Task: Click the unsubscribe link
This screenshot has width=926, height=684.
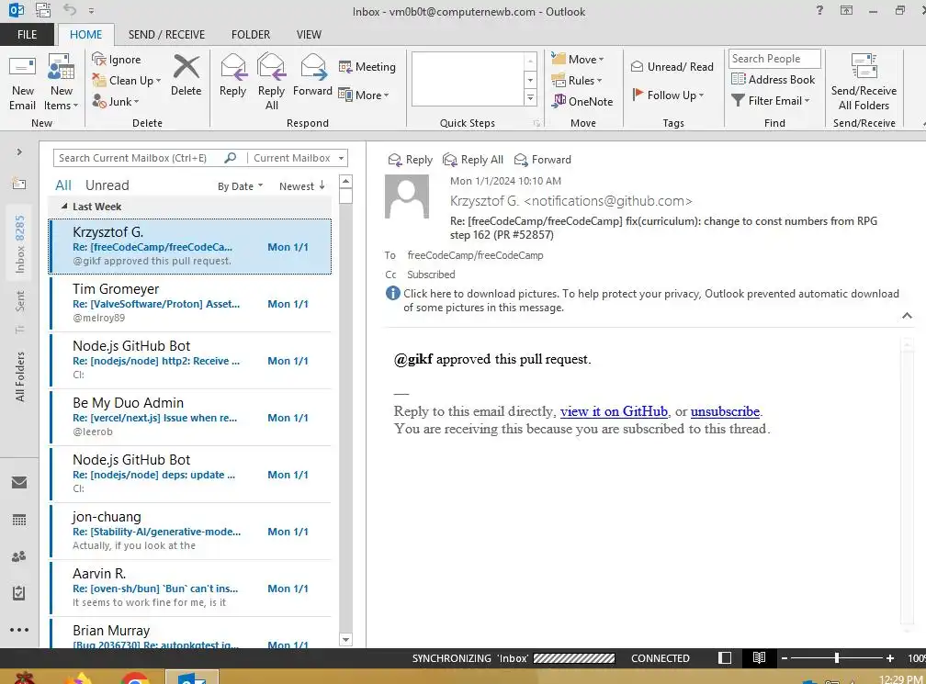Action: (x=725, y=411)
